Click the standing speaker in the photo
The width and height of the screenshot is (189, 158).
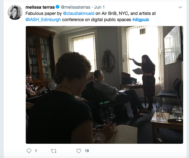145,83
